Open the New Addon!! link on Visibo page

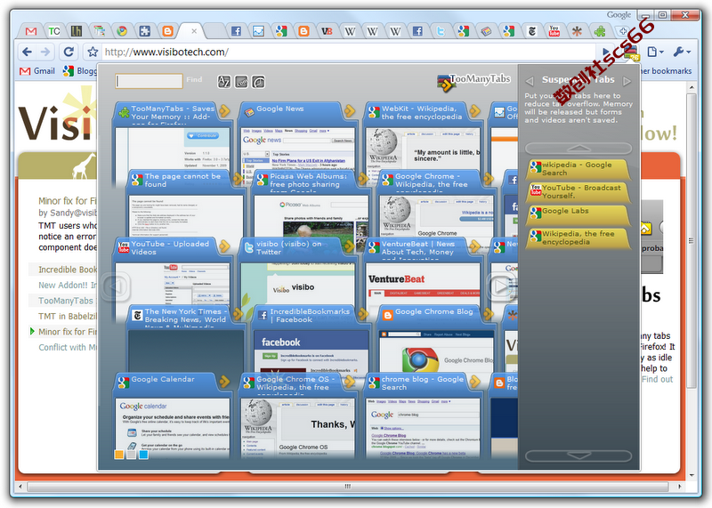point(68,285)
